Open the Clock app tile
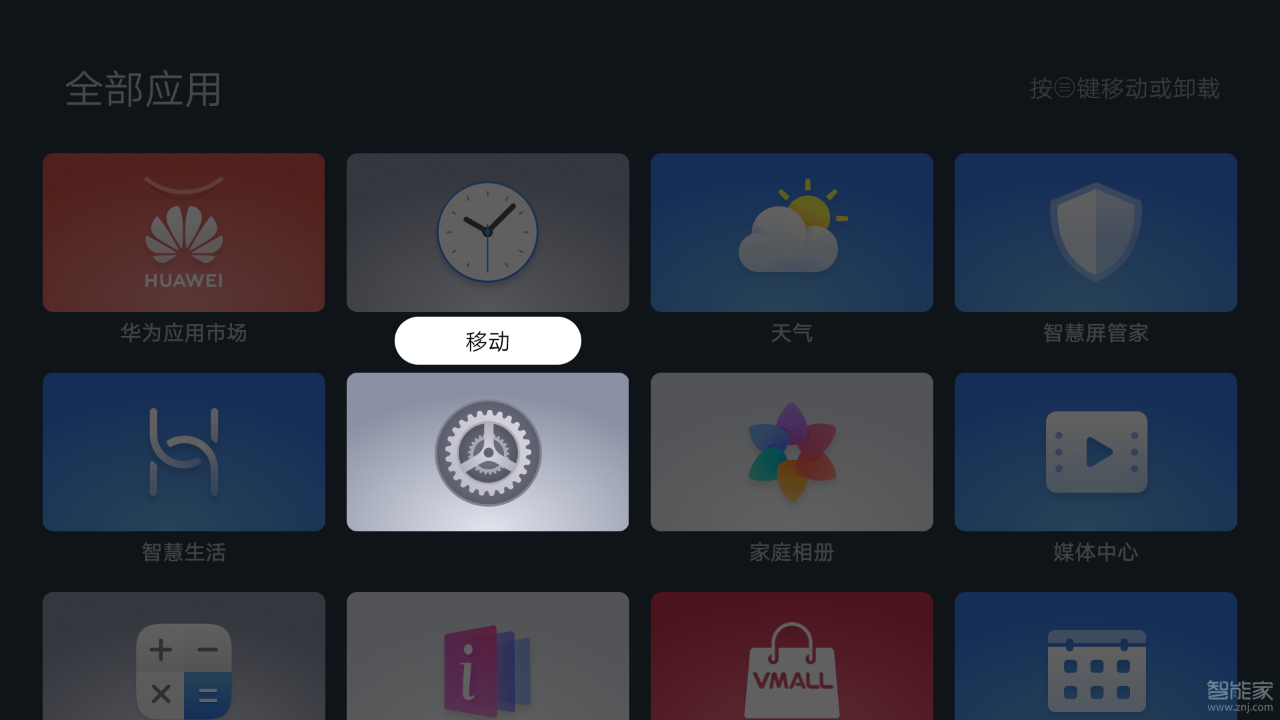This screenshot has height=720, width=1280. point(488,233)
